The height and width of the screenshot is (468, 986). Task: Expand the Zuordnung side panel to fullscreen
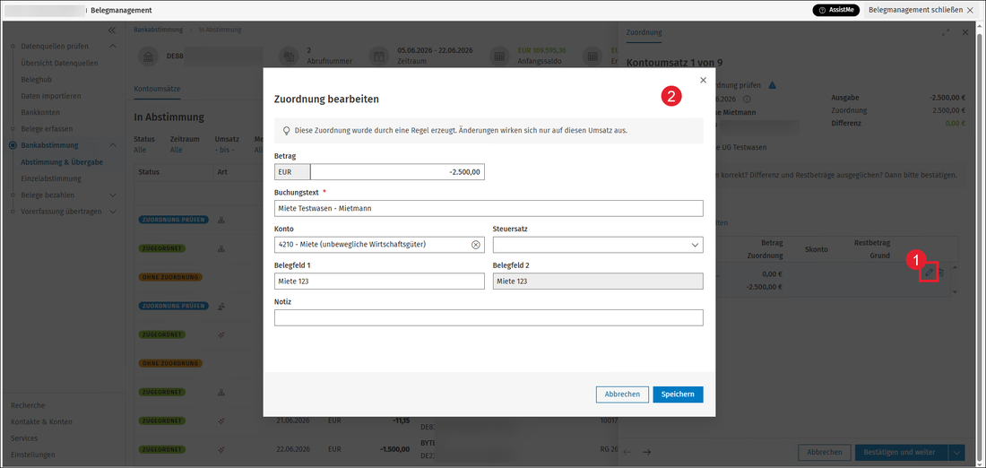click(946, 32)
